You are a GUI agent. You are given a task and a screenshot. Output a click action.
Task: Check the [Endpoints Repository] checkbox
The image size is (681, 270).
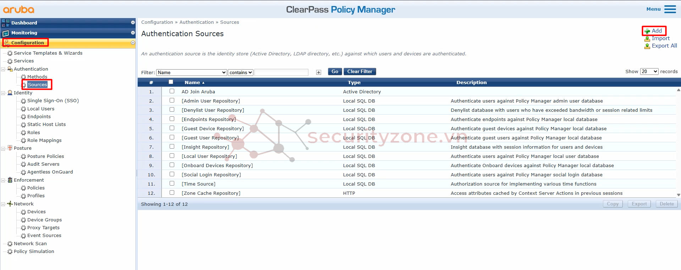coord(172,119)
